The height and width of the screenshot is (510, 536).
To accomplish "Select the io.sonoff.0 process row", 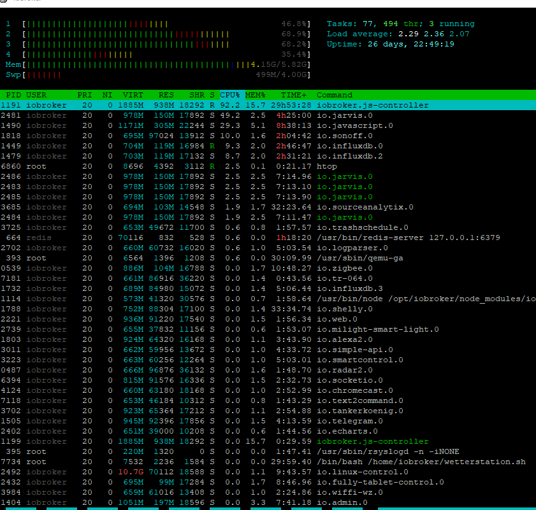I will point(268,136).
